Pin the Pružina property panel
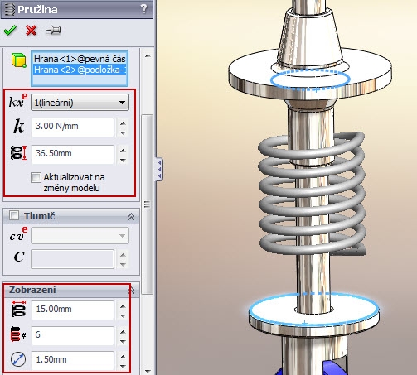417x375 pixels. tap(53, 30)
